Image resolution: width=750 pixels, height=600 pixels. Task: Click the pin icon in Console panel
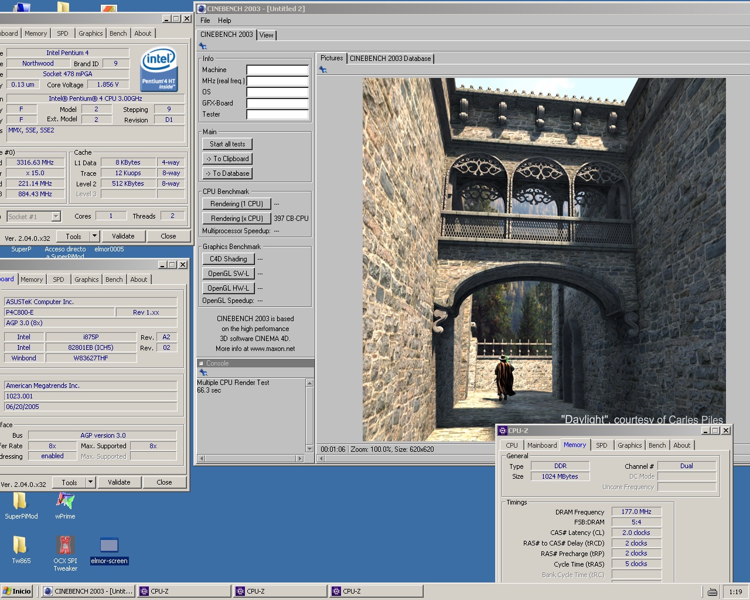coord(203,373)
